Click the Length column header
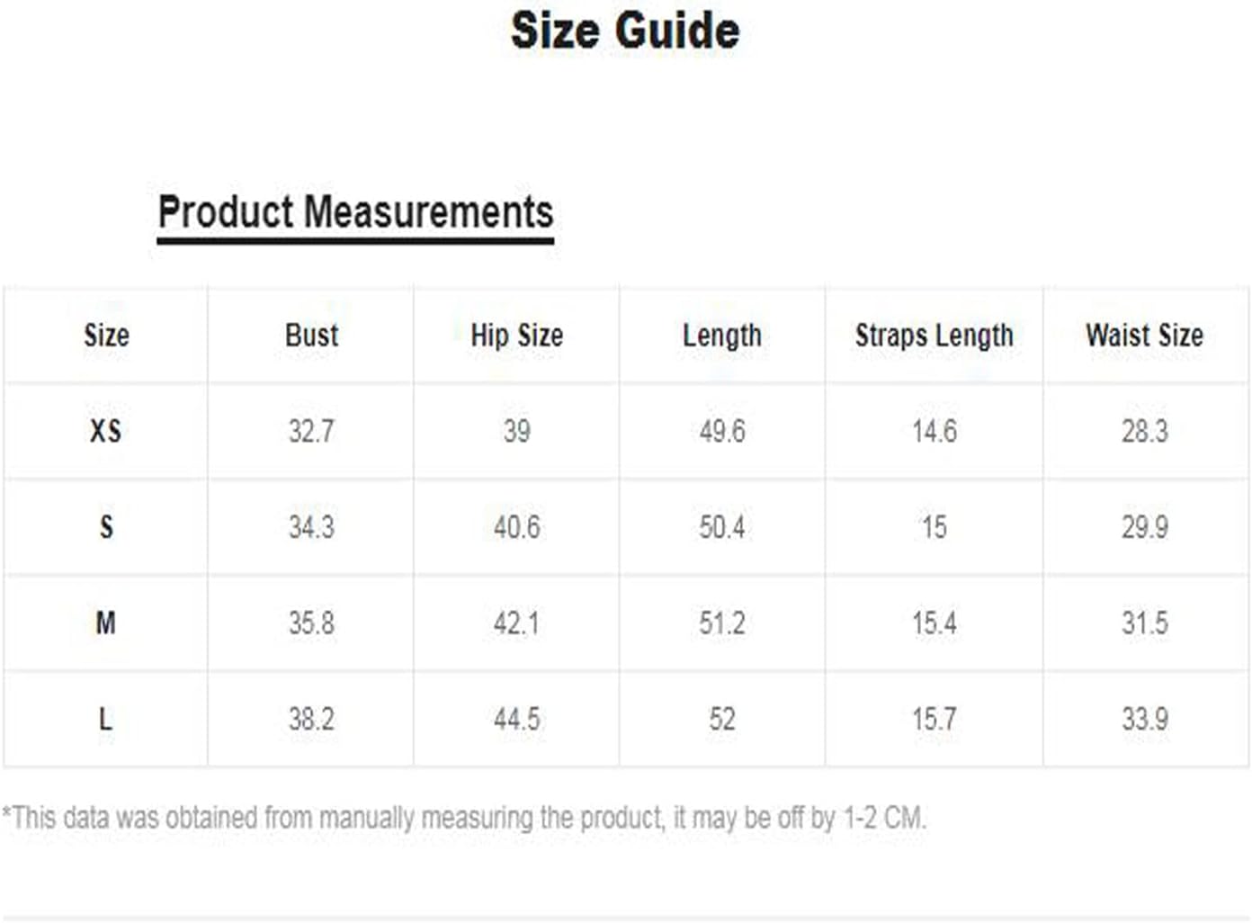 pyautogui.click(x=721, y=336)
